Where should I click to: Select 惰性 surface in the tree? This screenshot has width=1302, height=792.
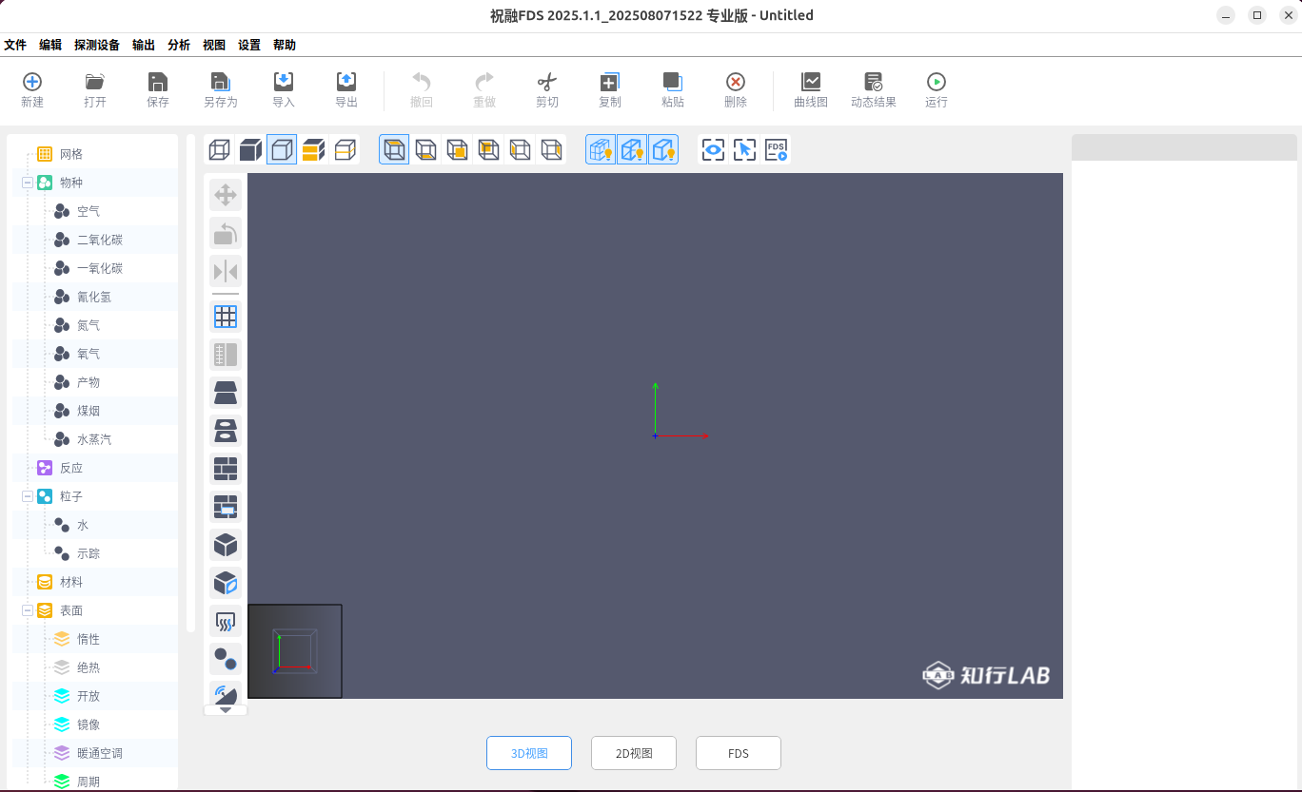click(89, 639)
